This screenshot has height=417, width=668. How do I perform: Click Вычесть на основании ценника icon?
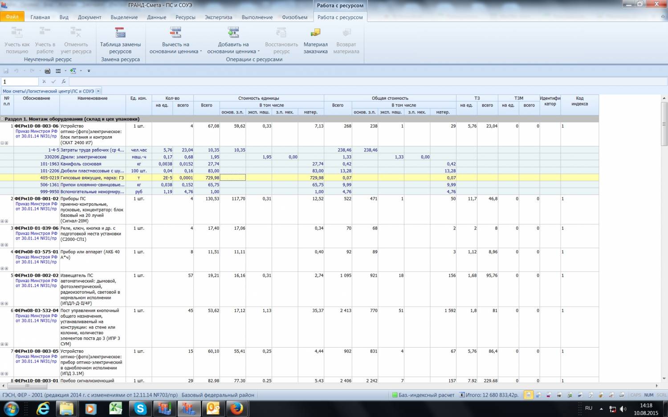coord(175,32)
